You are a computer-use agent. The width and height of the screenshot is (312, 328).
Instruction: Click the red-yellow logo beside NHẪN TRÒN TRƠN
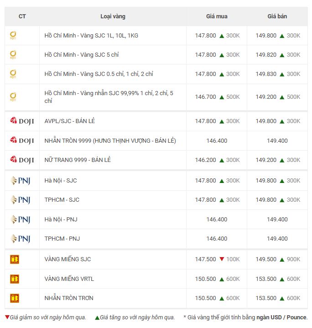click(15, 298)
